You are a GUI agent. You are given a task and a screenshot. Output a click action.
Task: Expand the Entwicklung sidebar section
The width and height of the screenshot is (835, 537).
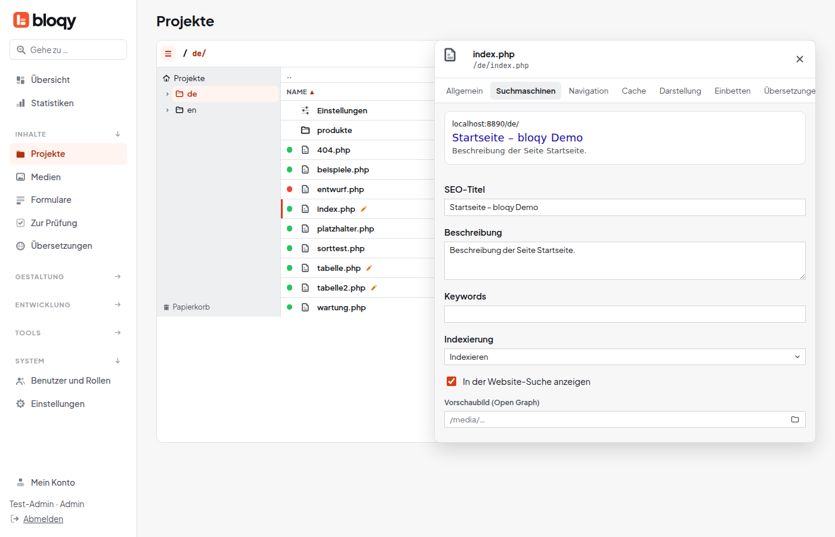(68, 305)
